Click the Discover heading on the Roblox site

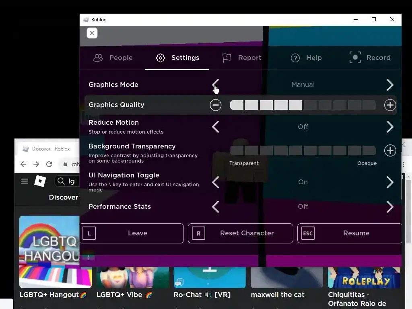(64, 197)
